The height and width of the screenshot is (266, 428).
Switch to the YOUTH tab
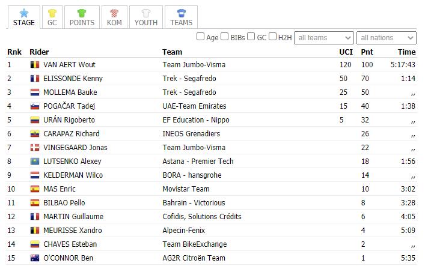pos(146,17)
